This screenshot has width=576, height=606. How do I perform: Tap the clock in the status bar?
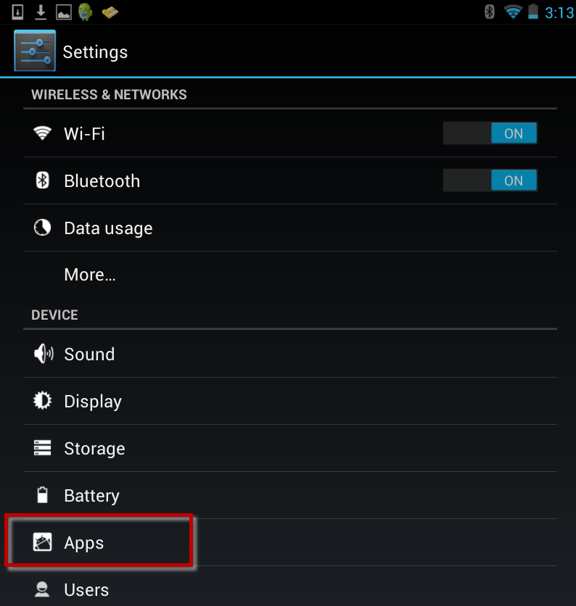point(559,12)
